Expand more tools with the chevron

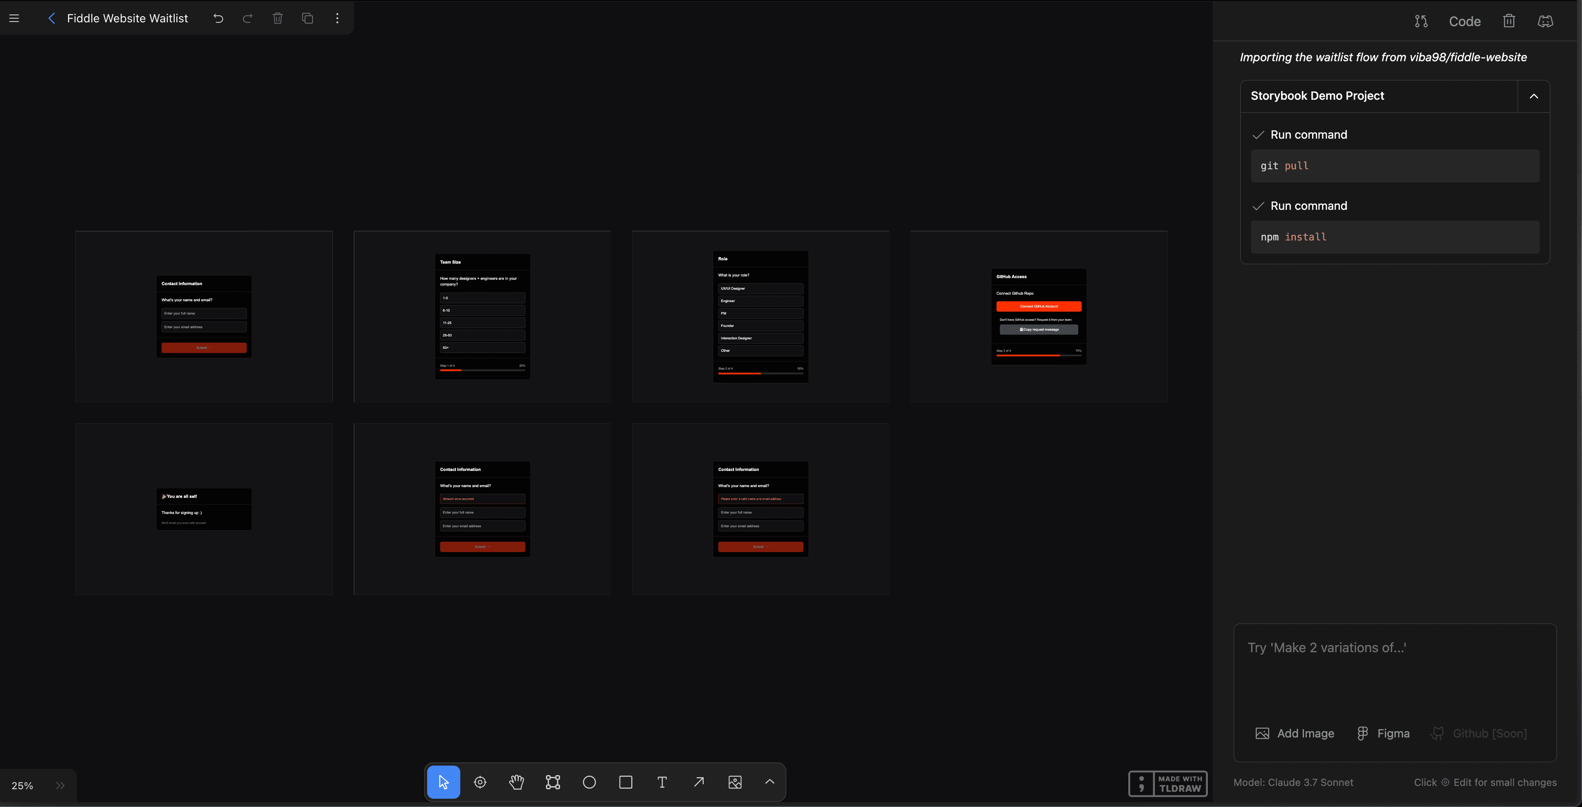click(769, 782)
